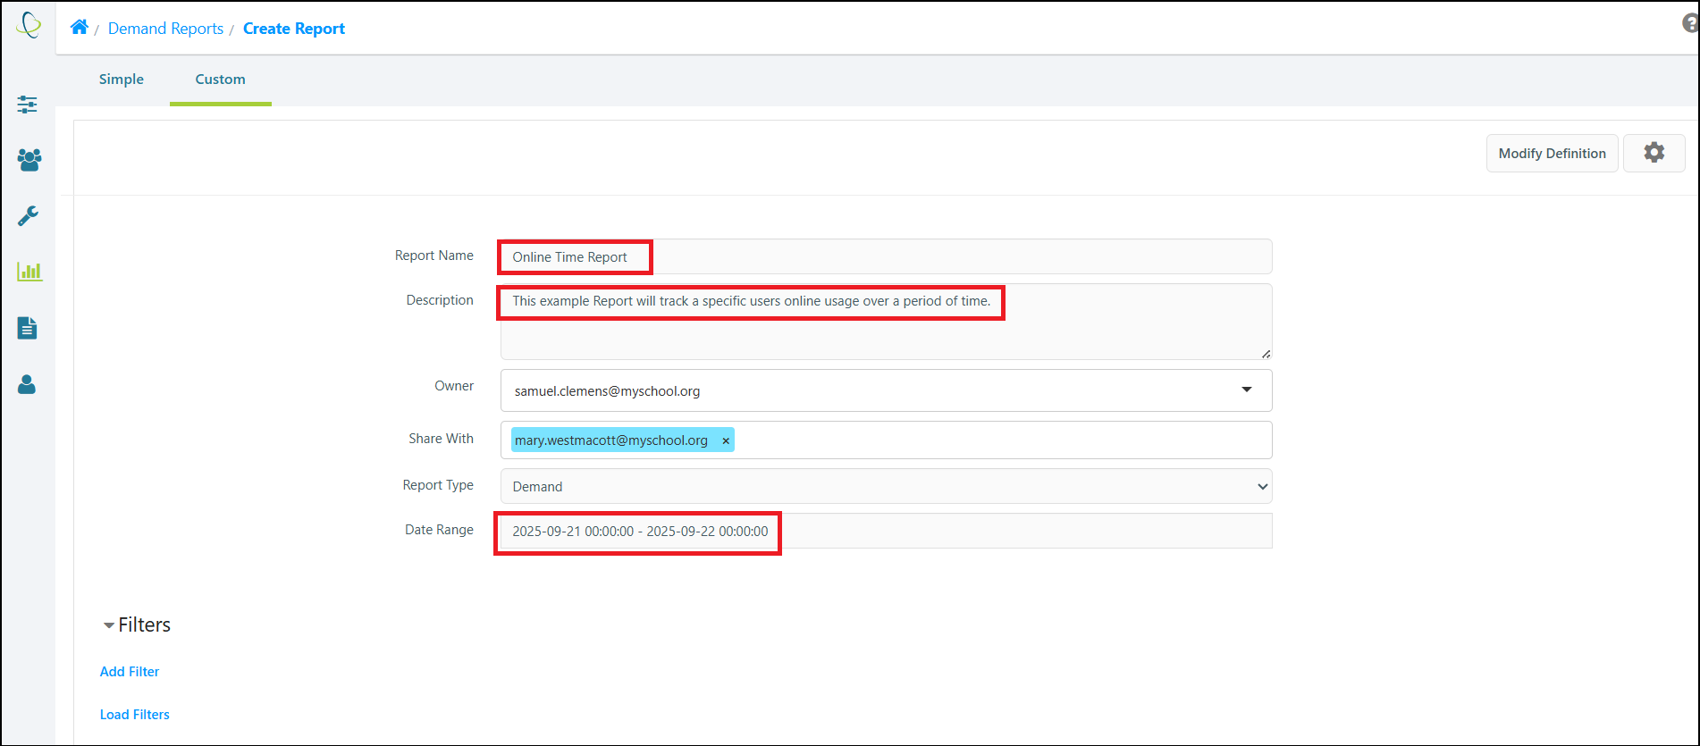Click the Load Filters link
The width and height of the screenshot is (1700, 746).
coord(135,715)
